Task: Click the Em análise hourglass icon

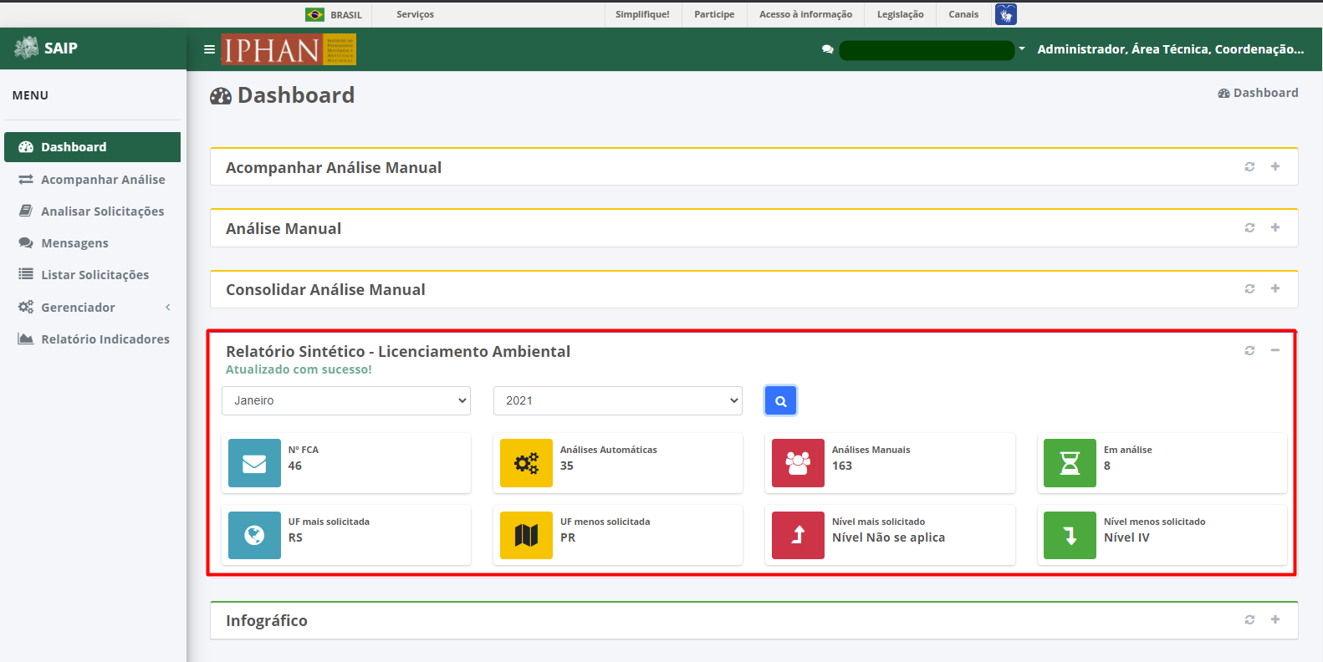Action: tap(1070, 463)
